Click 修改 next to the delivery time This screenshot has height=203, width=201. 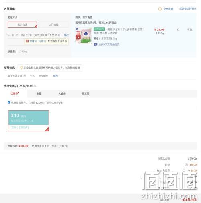[66, 35]
